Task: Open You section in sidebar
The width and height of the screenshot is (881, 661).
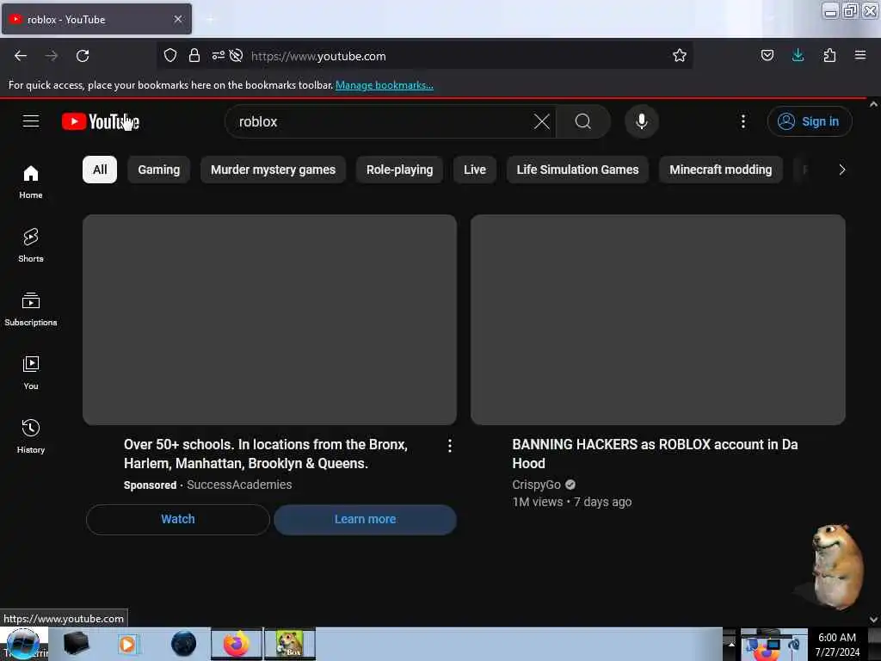Action: 31,373
